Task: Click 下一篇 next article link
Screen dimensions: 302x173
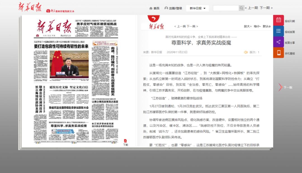Action: tap(192, 26)
